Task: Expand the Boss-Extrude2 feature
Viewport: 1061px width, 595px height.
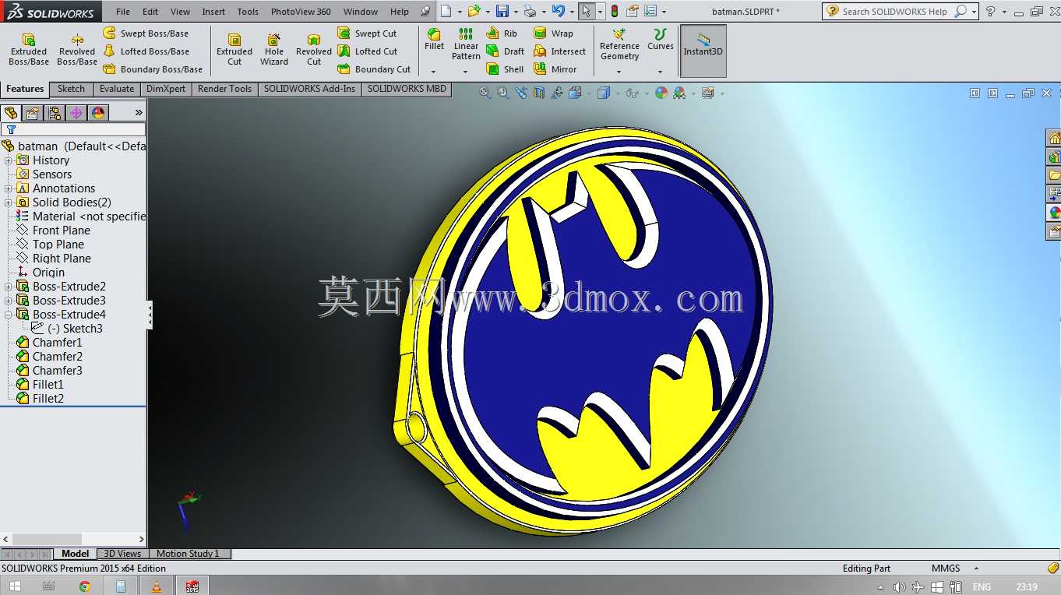Action: click(x=9, y=287)
